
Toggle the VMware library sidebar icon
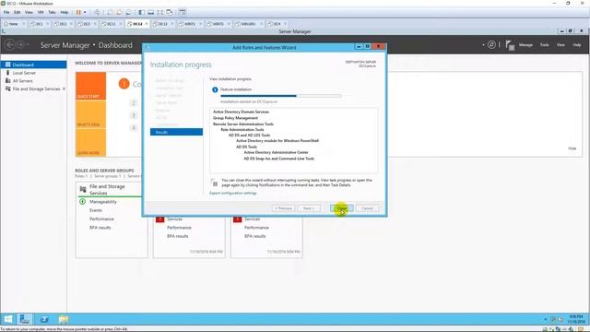click(x=141, y=12)
